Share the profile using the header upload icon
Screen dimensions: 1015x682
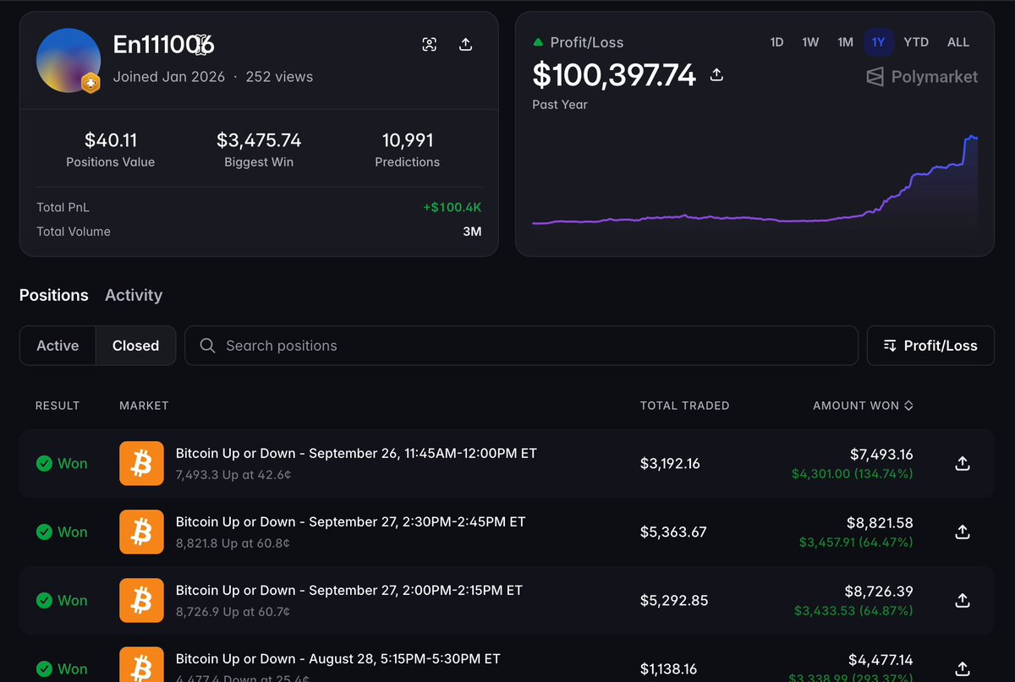pos(465,45)
